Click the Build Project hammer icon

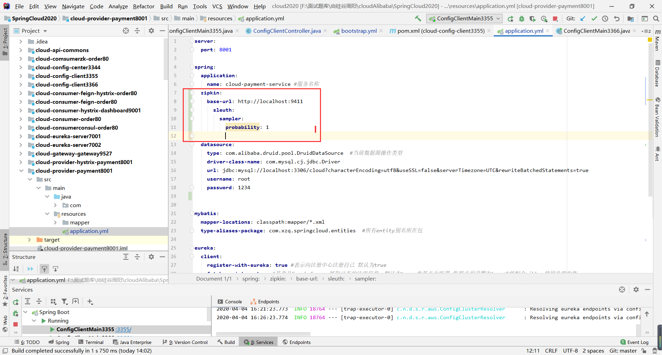tap(418, 19)
